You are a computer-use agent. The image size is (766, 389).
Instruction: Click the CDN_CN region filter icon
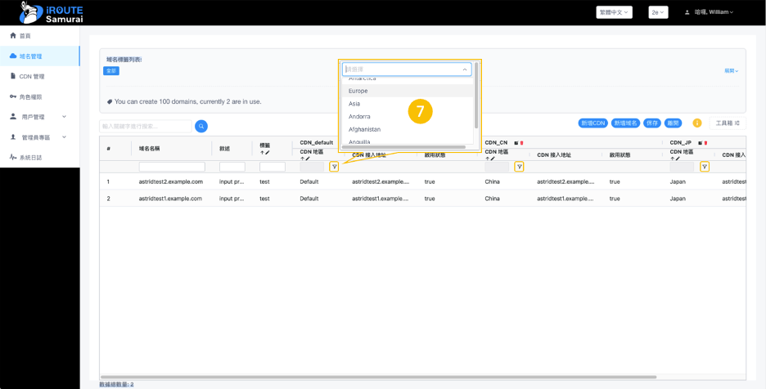click(519, 167)
